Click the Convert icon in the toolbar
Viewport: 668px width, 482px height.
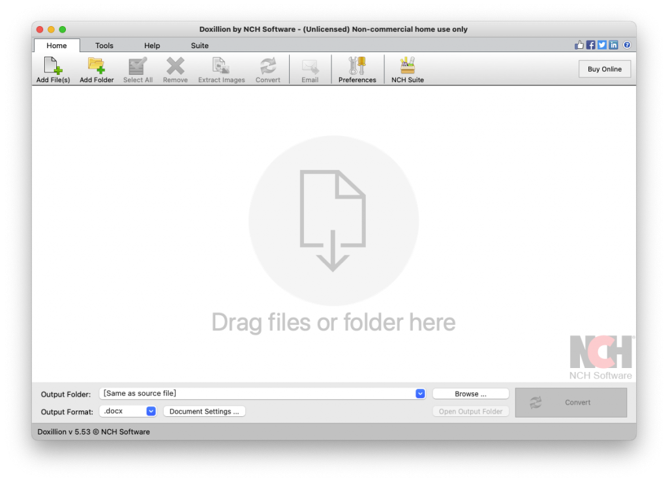(x=267, y=70)
